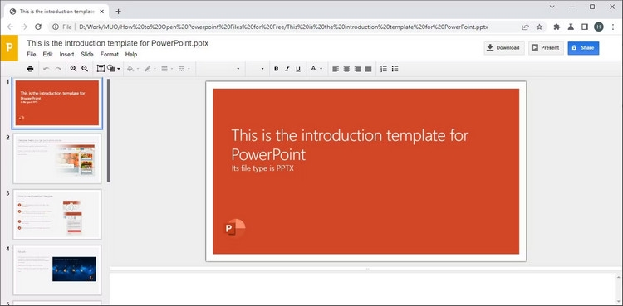The image size is (623, 306).
Task: Toggle italic formatting
Action: point(287,69)
